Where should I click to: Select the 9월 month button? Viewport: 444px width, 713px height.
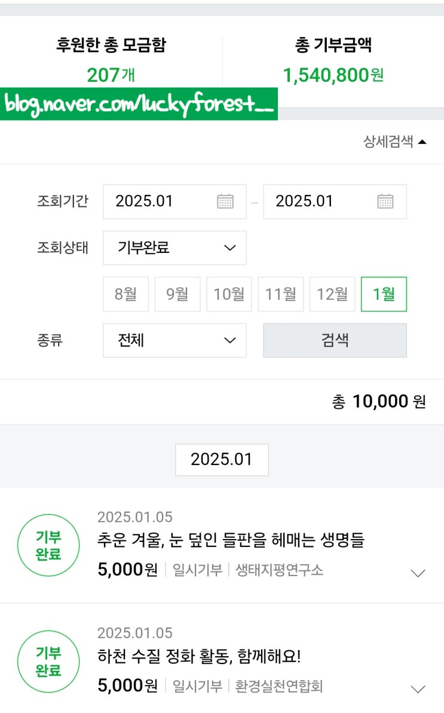click(177, 294)
